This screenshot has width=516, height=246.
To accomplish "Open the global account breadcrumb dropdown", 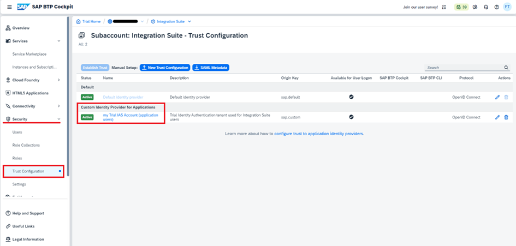I will (142, 21).
